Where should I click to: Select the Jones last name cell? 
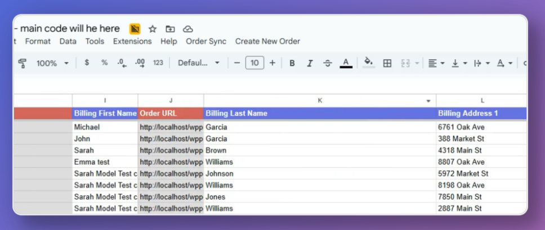click(x=320, y=197)
